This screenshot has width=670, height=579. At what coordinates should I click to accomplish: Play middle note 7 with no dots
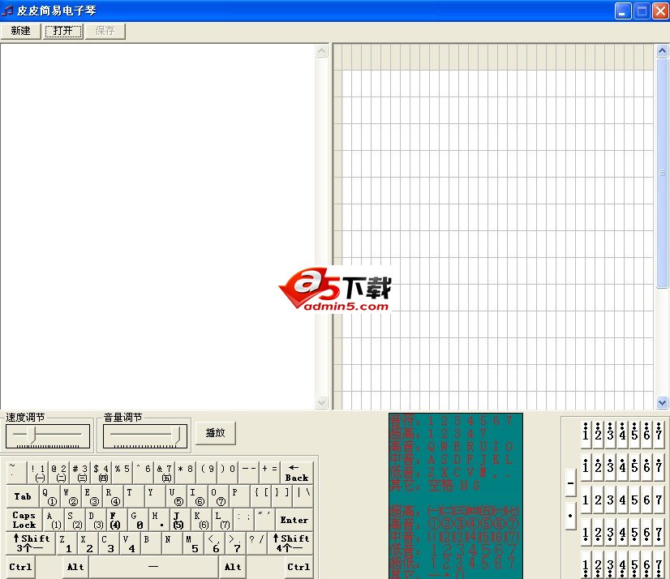(x=659, y=500)
